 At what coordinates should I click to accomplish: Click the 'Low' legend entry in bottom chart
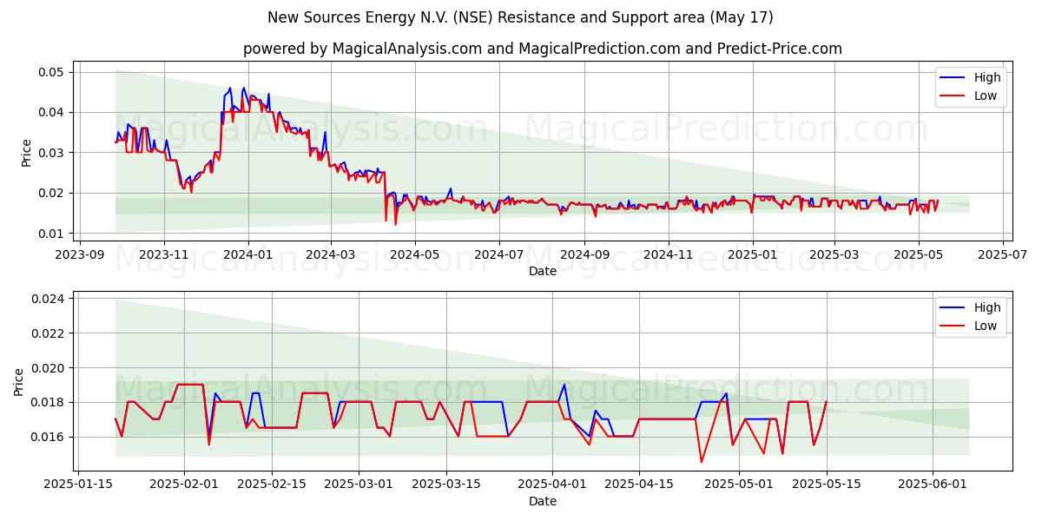click(986, 326)
